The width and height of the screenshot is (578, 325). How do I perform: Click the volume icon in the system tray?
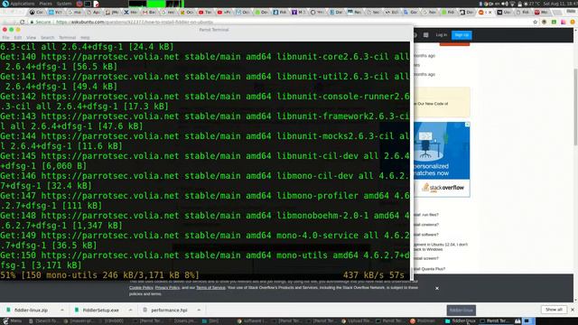click(504, 4)
